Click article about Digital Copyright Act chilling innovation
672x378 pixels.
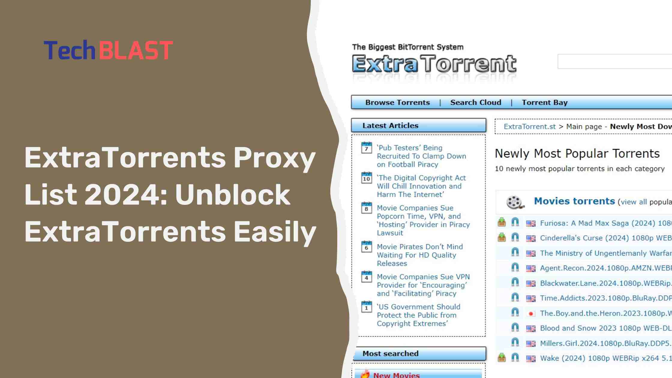click(421, 186)
